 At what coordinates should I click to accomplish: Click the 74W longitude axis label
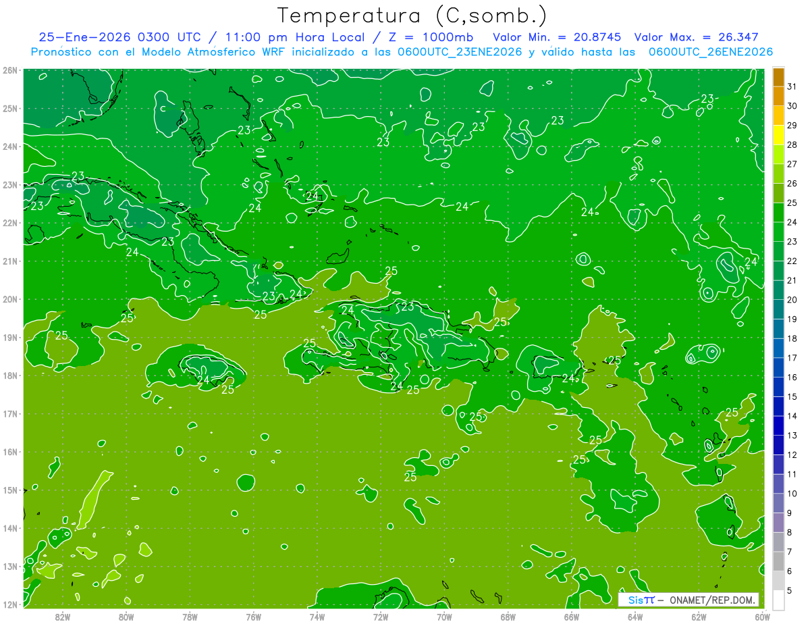pos(317,617)
